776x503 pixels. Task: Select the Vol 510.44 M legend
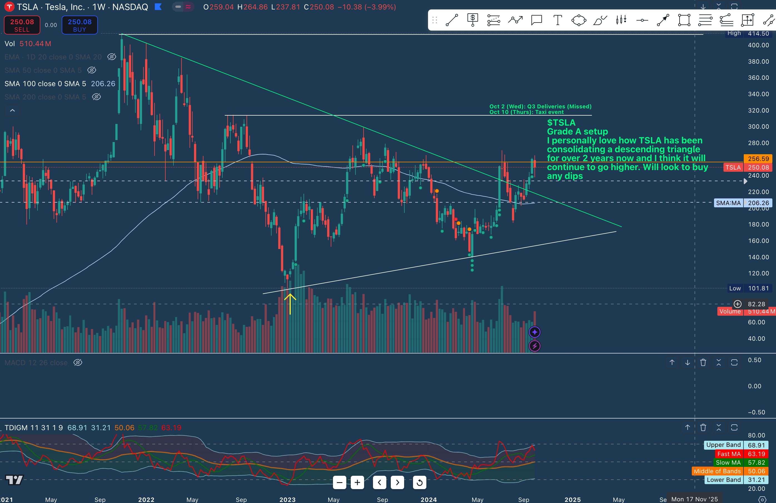coord(28,44)
